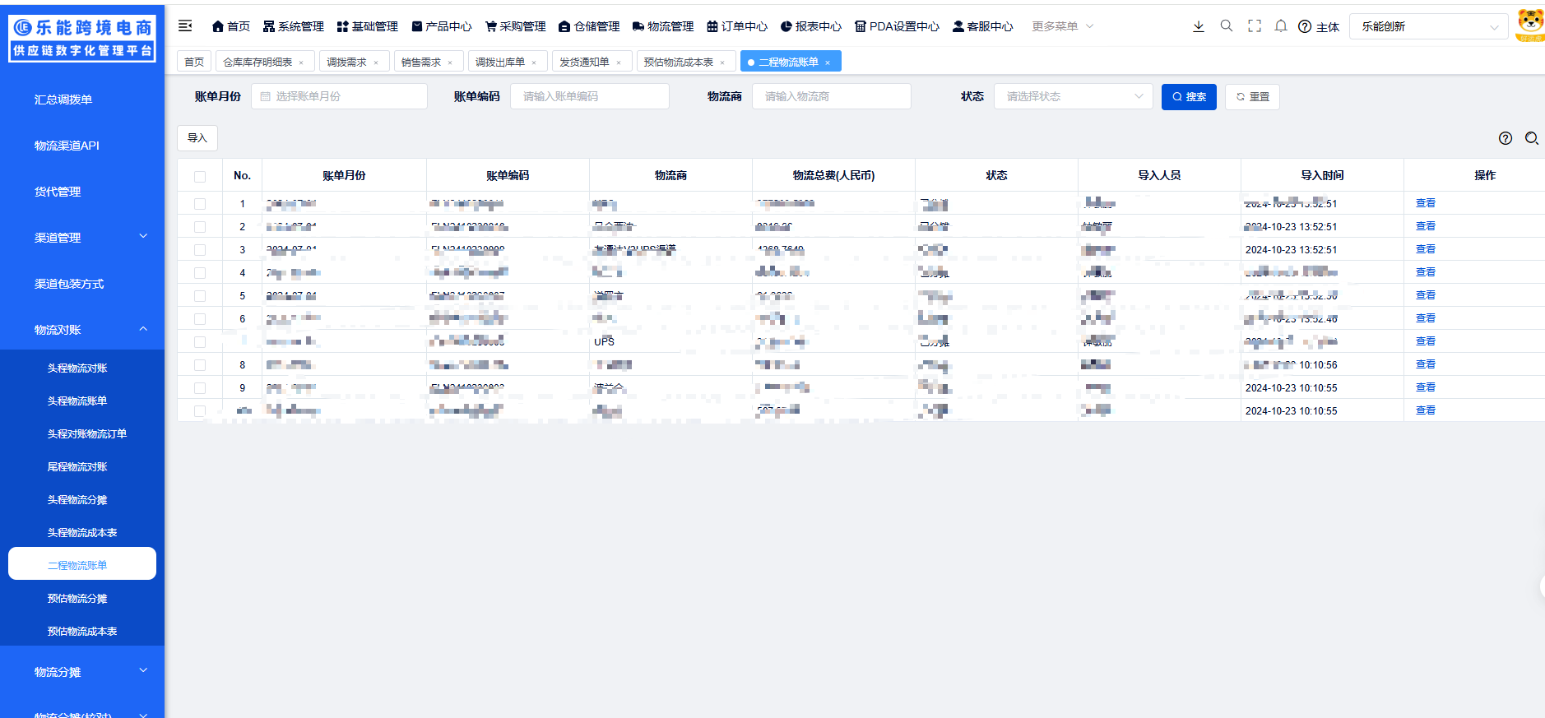This screenshot has width=1545, height=718.
Task: Open the 乐能创新 entity dropdown
Action: 1428,26
